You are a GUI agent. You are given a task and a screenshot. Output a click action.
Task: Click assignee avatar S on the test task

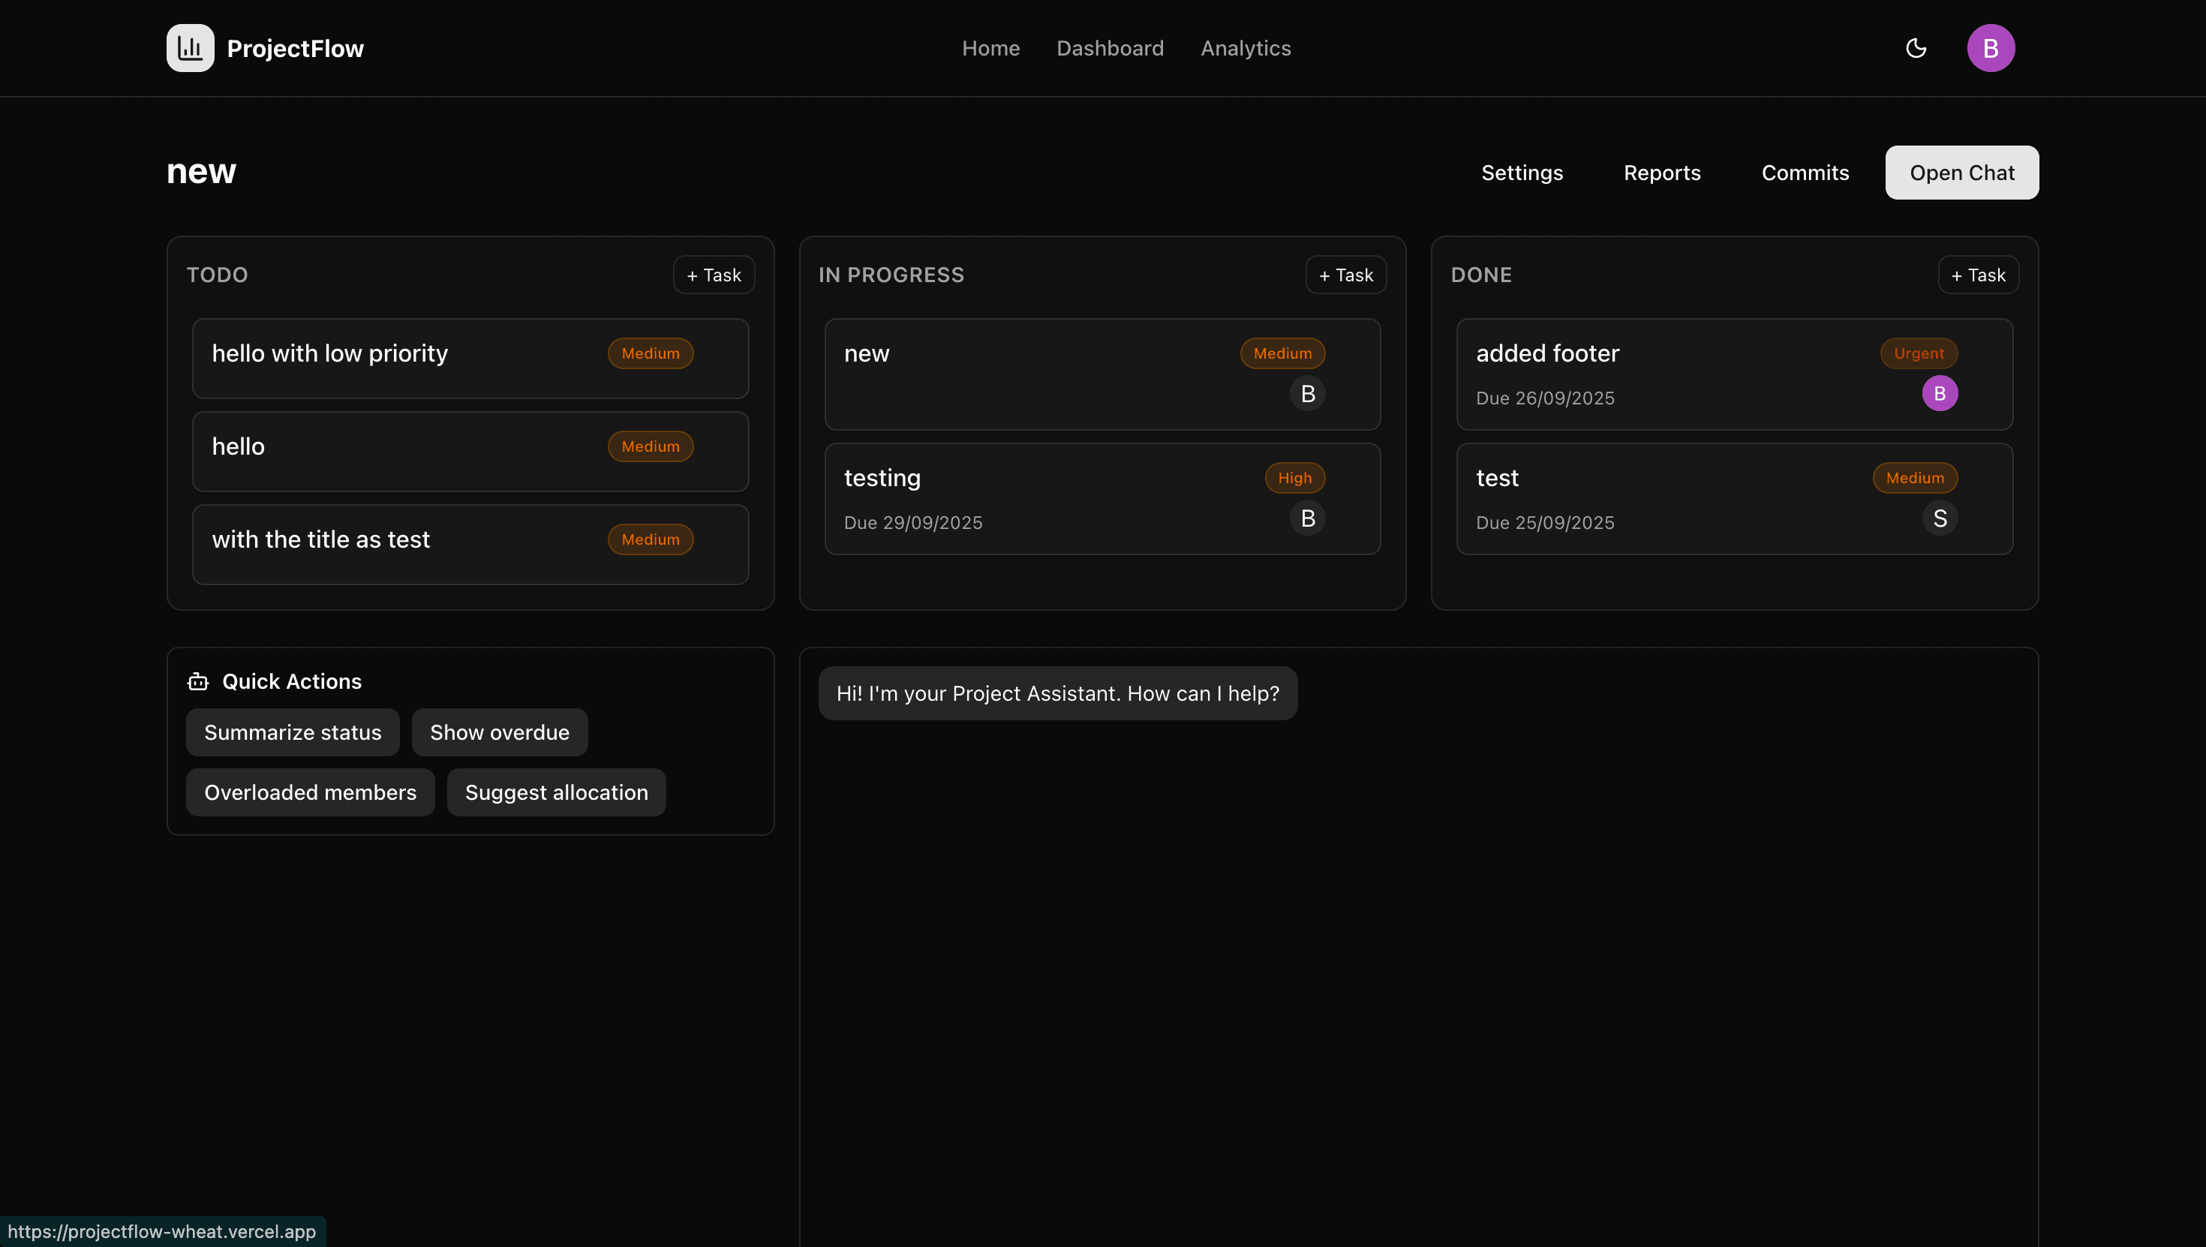[1940, 517]
